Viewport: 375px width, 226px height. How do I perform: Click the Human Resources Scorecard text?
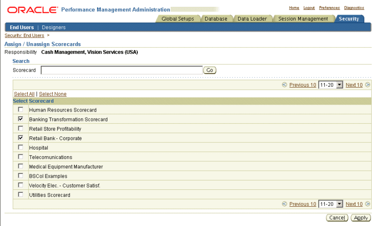pyautogui.click(x=63, y=110)
